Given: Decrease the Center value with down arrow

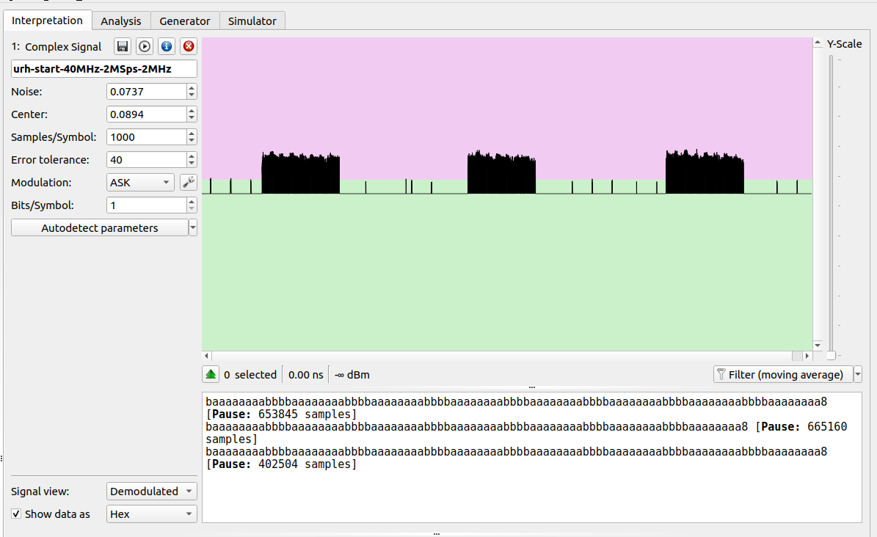Looking at the screenshot, I should point(192,118).
